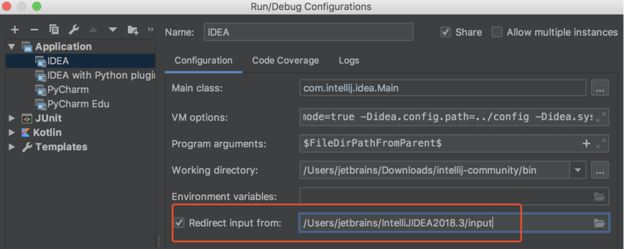The height and width of the screenshot is (249, 624).
Task: Add a new configuration with the plus icon
Action: (15, 30)
